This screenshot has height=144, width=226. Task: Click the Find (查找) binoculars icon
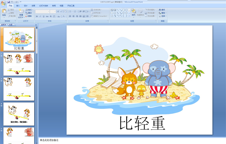click(x=162, y=10)
